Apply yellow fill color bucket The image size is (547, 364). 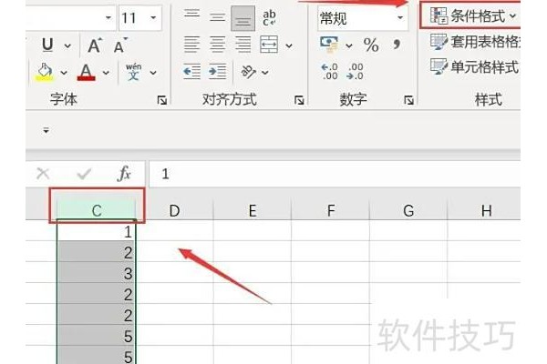tap(45, 72)
